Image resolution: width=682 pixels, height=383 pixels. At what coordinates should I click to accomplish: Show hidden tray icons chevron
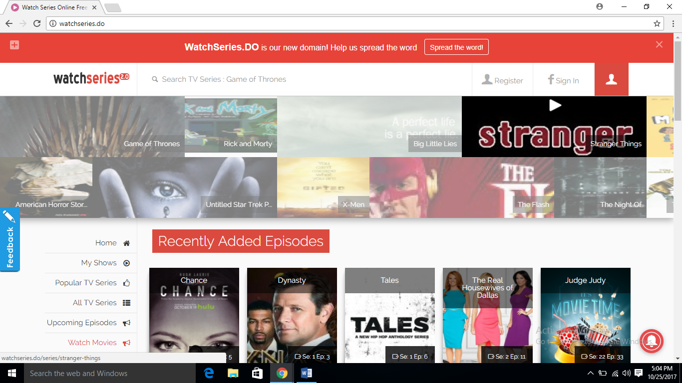591,373
